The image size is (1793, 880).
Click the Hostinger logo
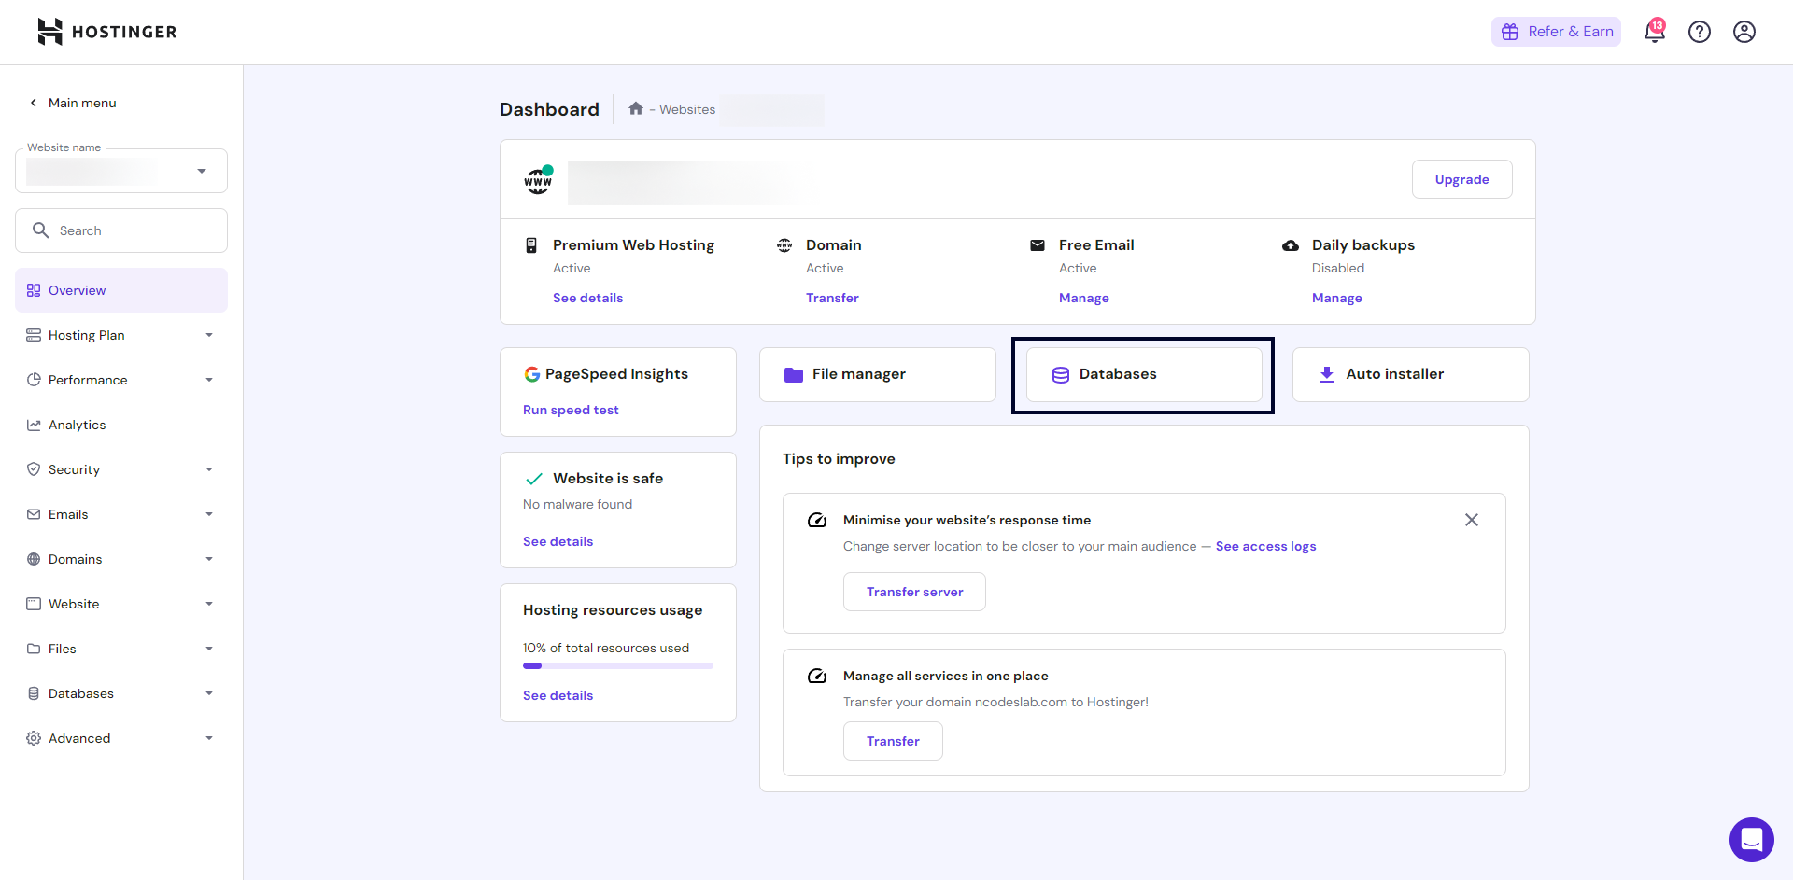tap(106, 32)
